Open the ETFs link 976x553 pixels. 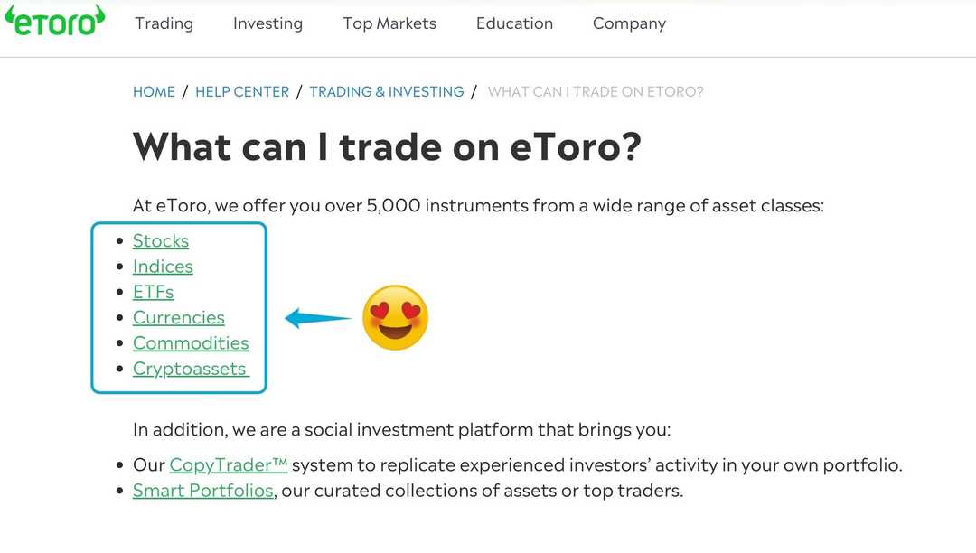[x=153, y=291]
